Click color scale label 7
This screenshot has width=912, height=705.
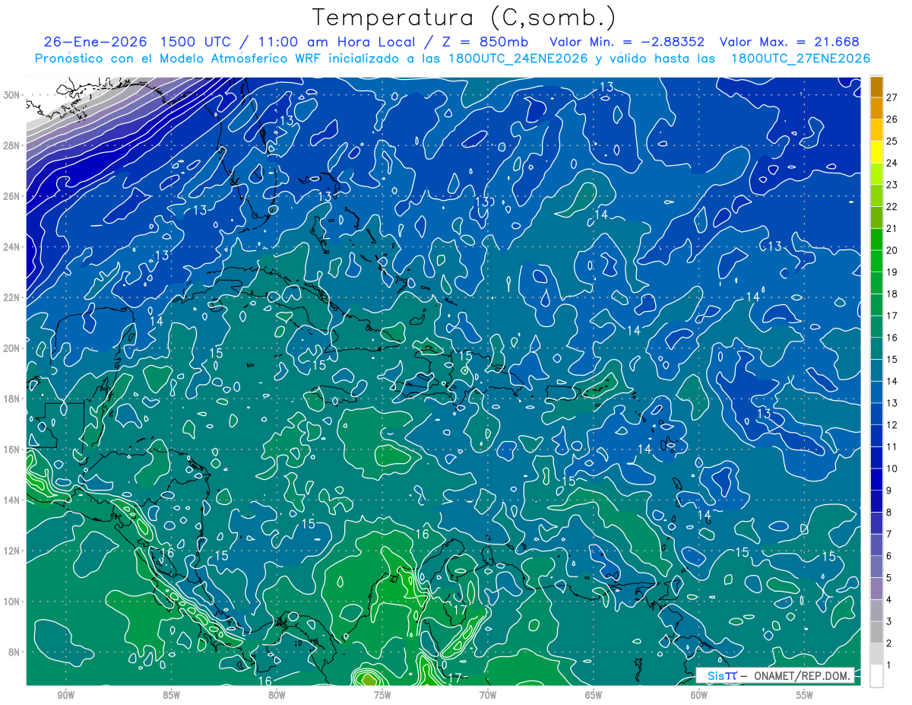click(889, 534)
